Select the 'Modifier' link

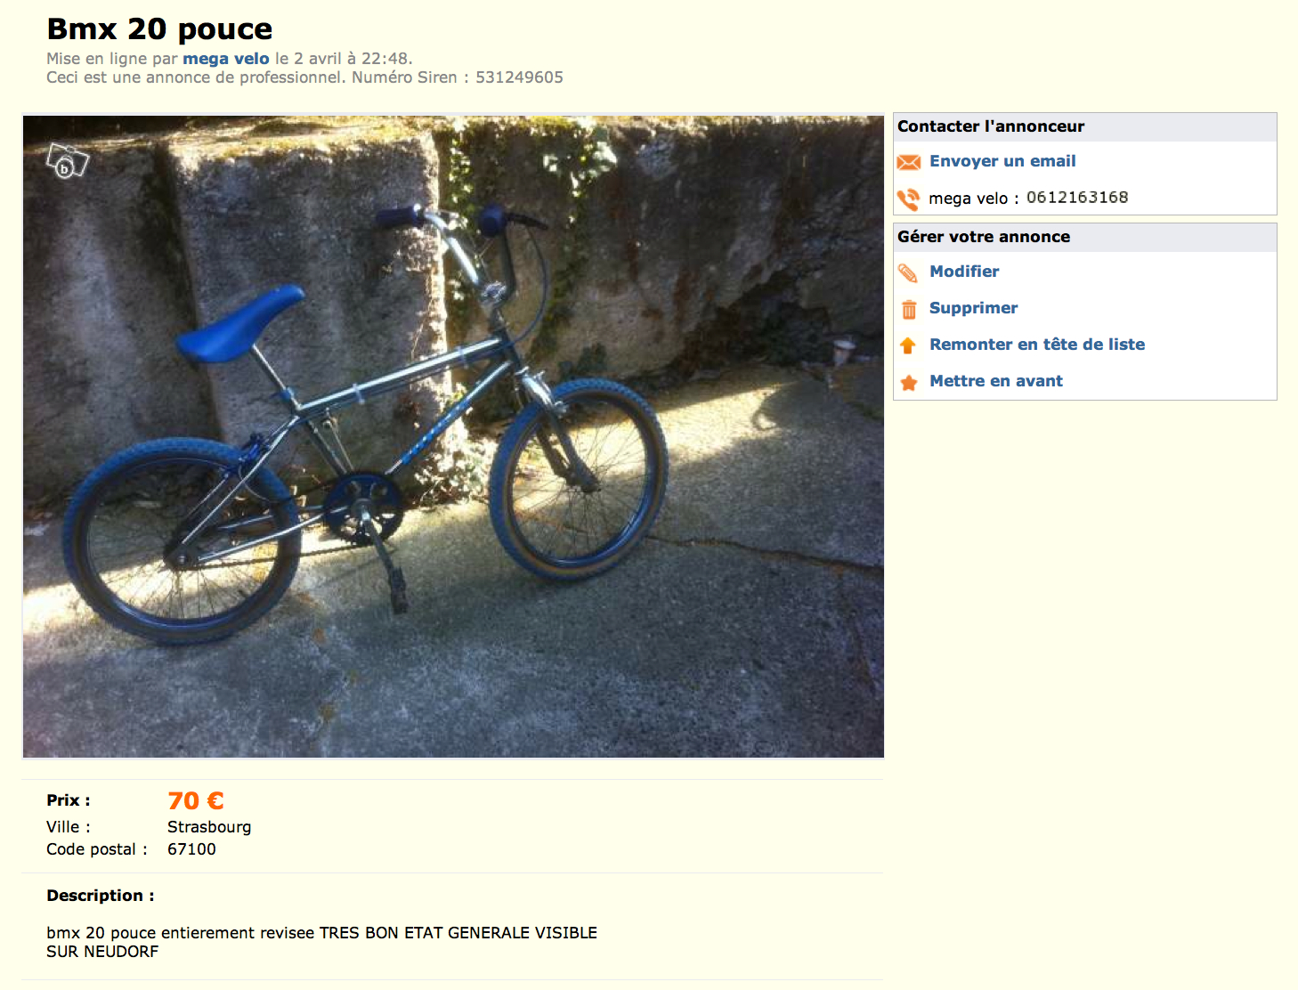(x=964, y=272)
